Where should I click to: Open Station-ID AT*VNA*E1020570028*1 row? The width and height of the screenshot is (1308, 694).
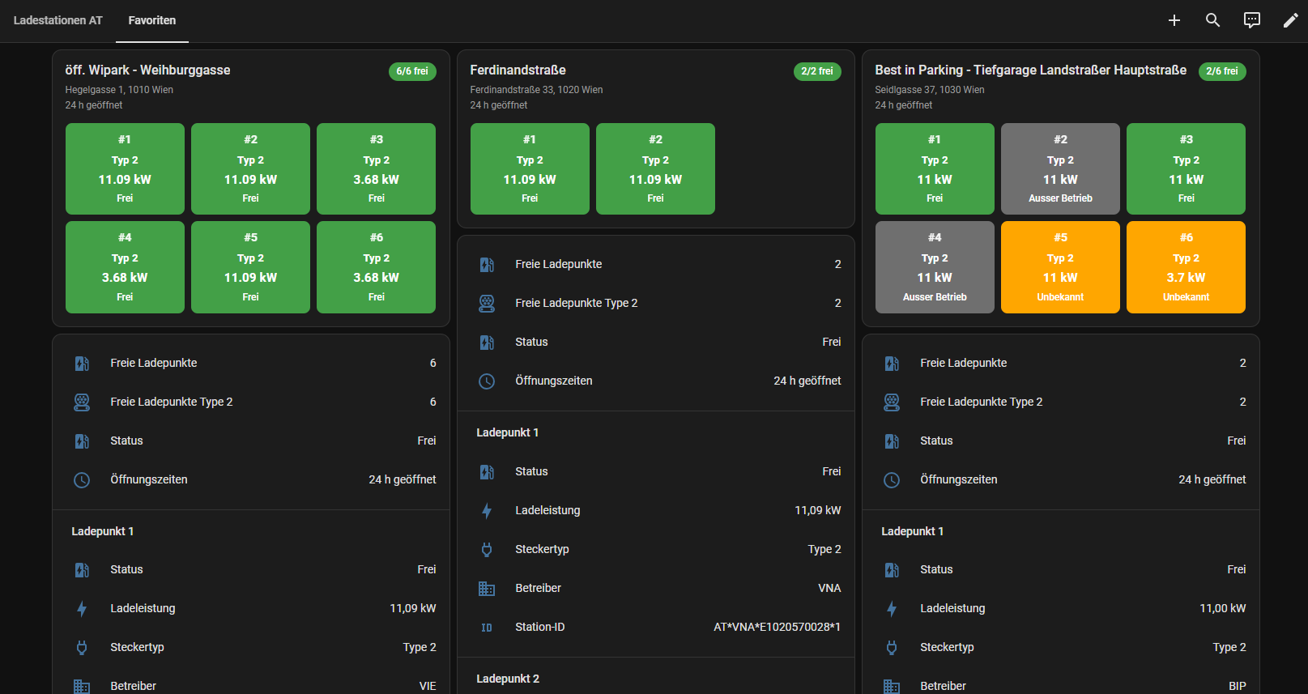656,627
